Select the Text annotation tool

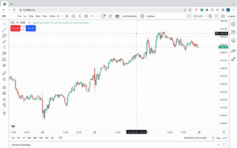pyautogui.click(x=4, y=48)
